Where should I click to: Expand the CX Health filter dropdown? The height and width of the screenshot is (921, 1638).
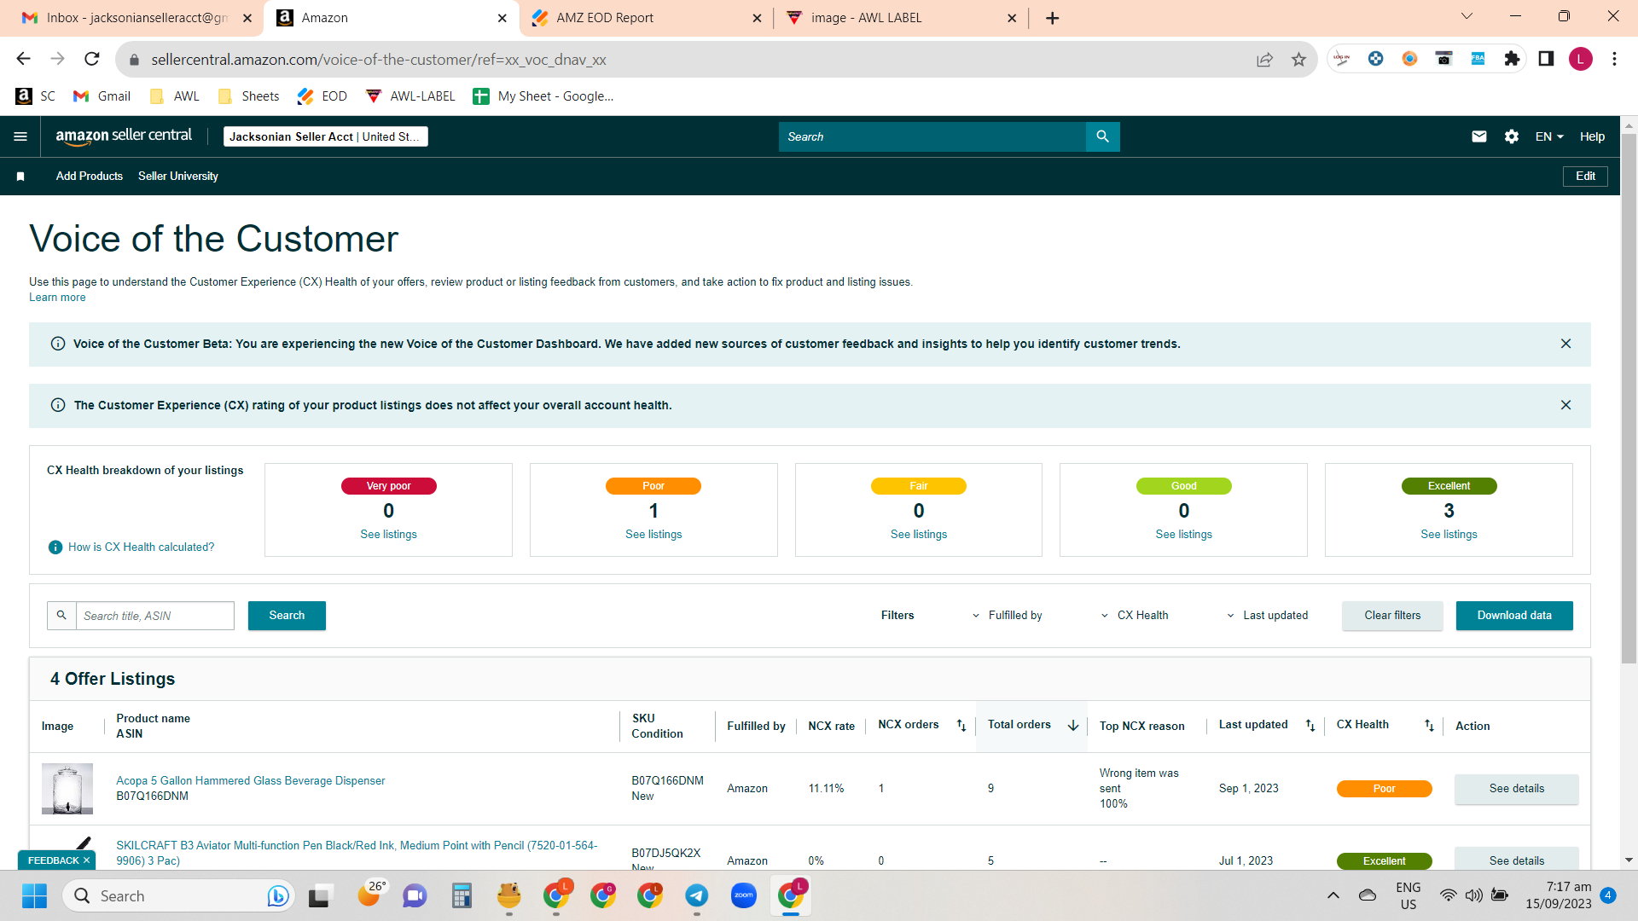pyautogui.click(x=1135, y=616)
